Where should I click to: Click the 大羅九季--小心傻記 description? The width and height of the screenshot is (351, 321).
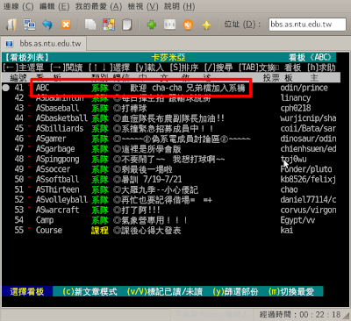155,189
